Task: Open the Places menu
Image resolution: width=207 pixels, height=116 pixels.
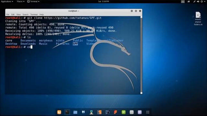Action: (21, 1)
